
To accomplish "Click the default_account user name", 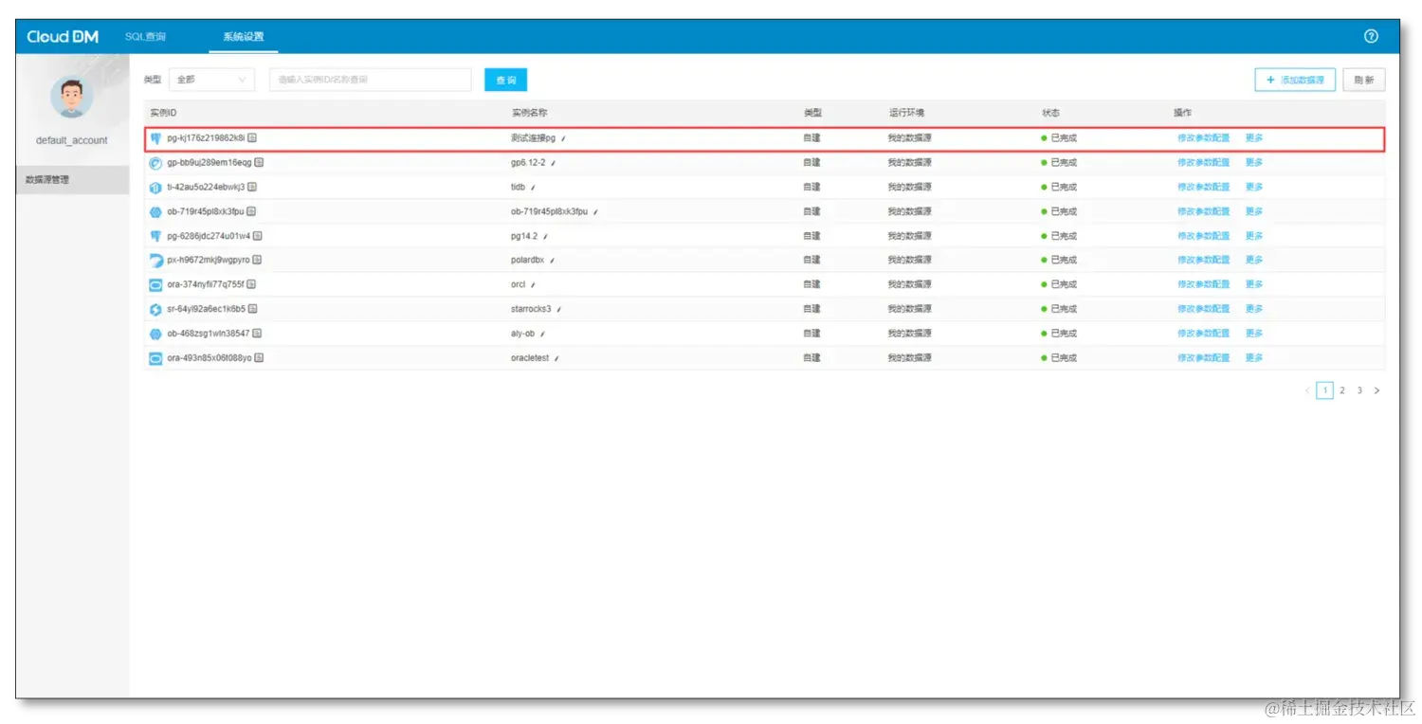I will pyautogui.click(x=72, y=140).
